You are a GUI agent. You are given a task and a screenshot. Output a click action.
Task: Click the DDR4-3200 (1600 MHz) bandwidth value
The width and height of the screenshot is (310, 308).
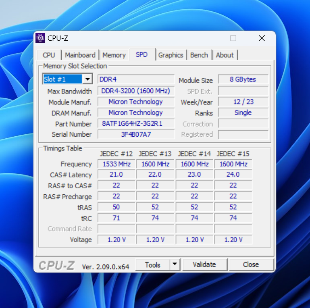pos(136,91)
